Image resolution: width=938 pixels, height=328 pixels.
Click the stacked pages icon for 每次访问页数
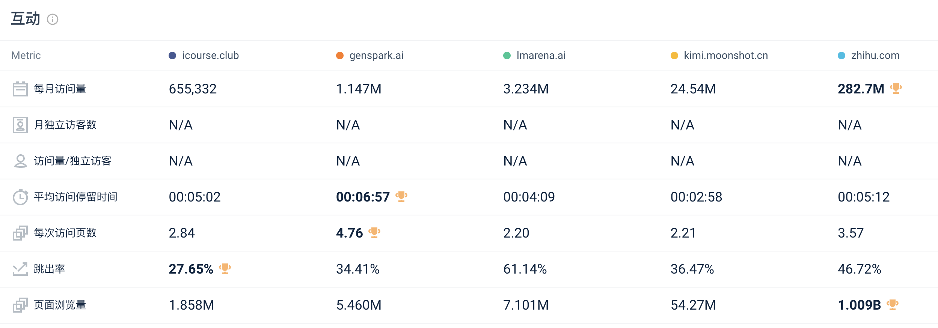coord(20,233)
